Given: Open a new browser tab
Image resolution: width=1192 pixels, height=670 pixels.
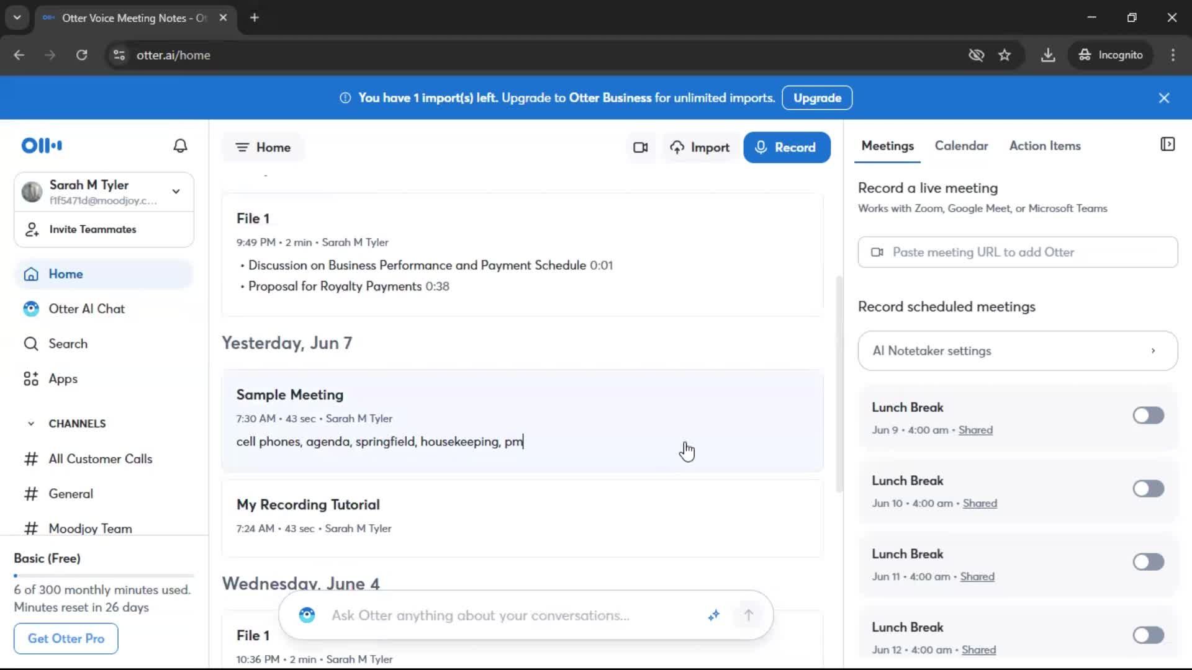Looking at the screenshot, I should pyautogui.click(x=254, y=18).
